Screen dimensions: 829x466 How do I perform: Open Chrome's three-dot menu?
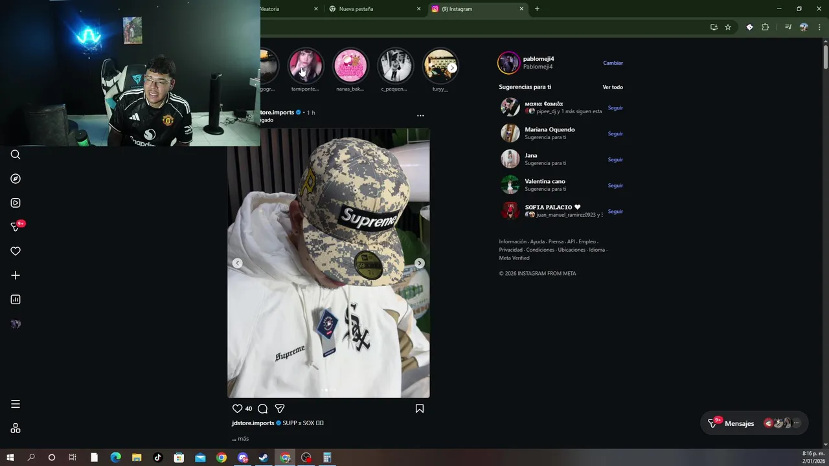tap(819, 27)
